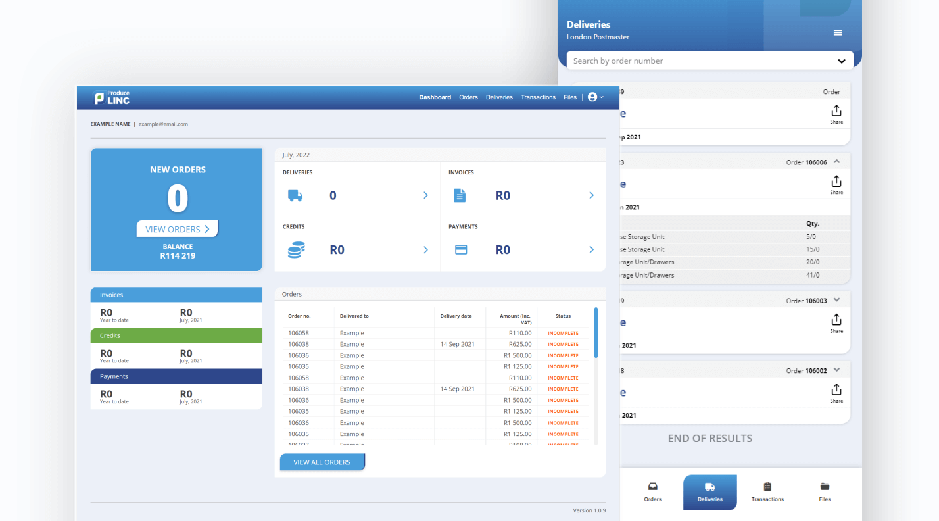Collapse Order 106006 details
The image size is (939, 521).
pos(836,162)
